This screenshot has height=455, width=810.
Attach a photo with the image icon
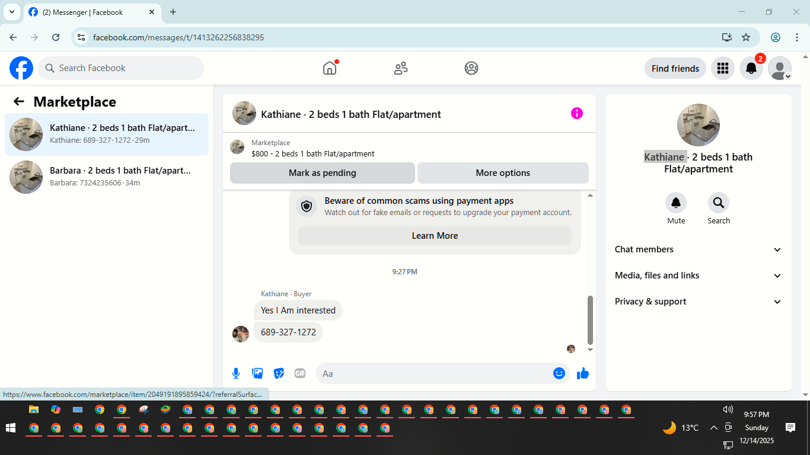pos(257,373)
